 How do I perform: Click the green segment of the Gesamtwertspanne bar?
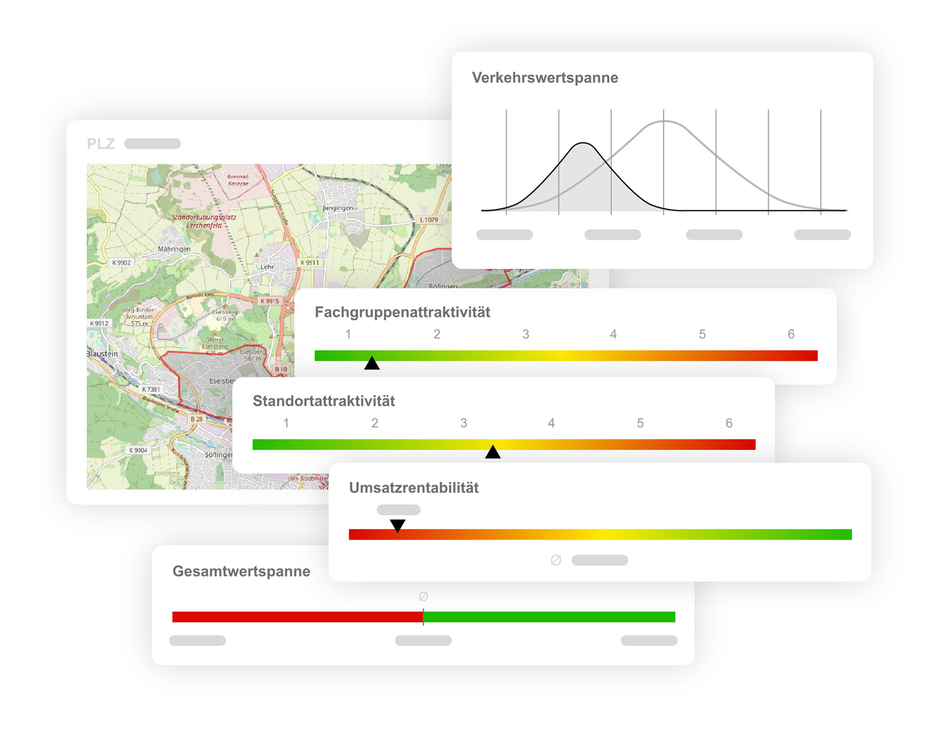549,617
